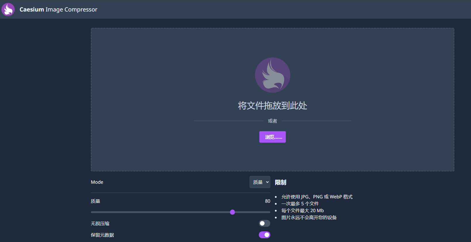Click the 质量 quality slider handle
471x242 pixels.
coord(233,212)
